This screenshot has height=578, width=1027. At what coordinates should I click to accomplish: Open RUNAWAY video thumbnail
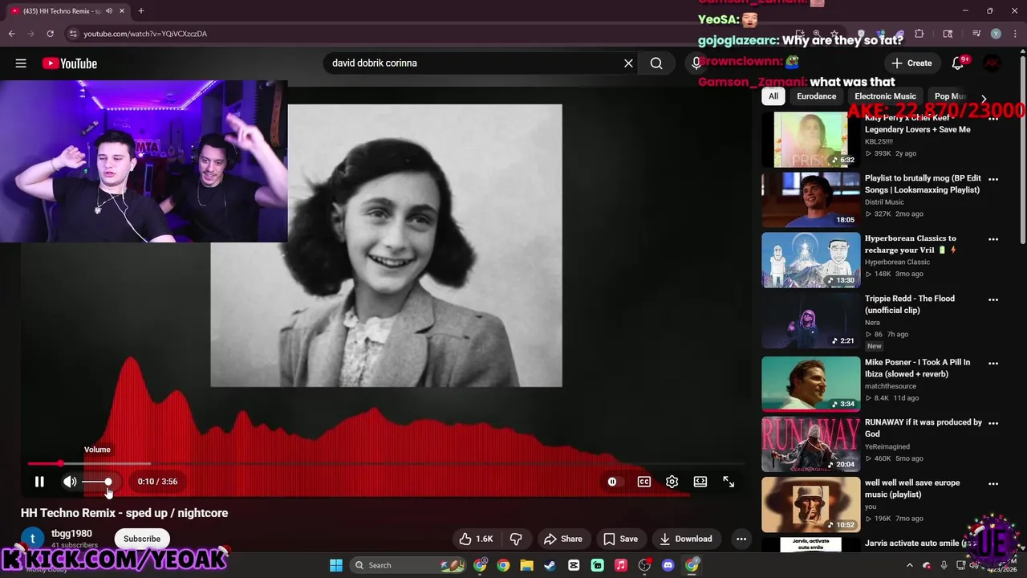click(810, 444)
